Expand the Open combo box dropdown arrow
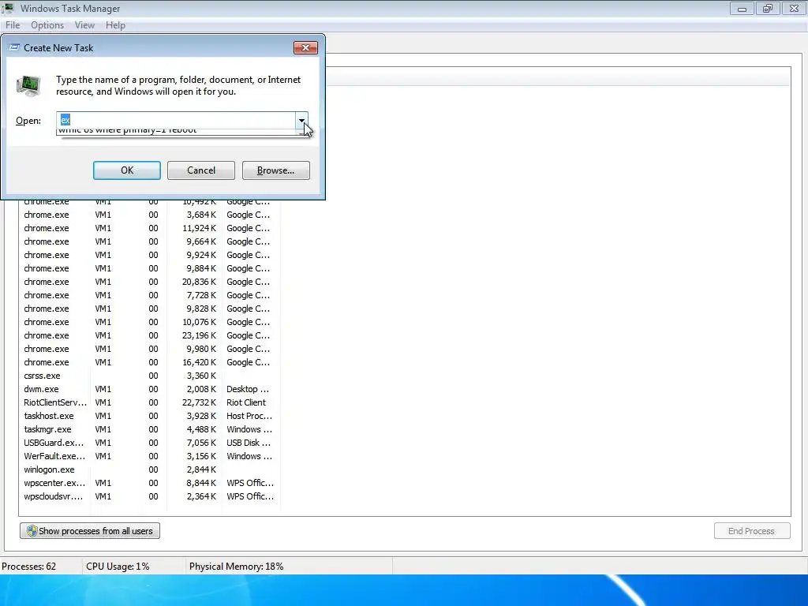808x606 pixels. pyautogui.click(x=301, y=121)
